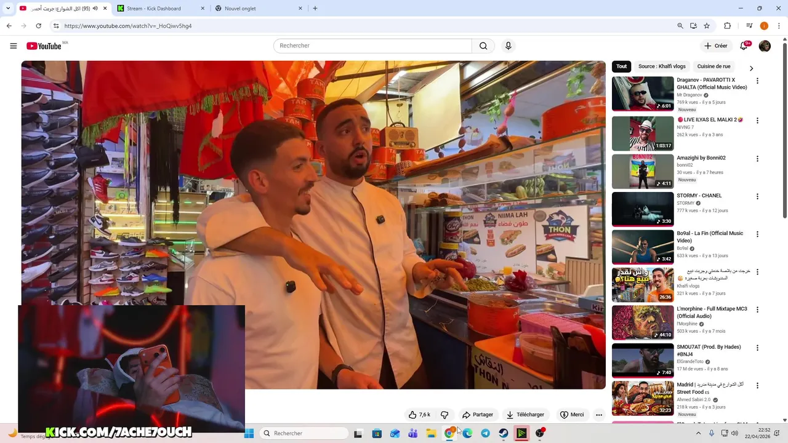Mute the YouTube tab via its speaker icon

click(x=95, y=9)
